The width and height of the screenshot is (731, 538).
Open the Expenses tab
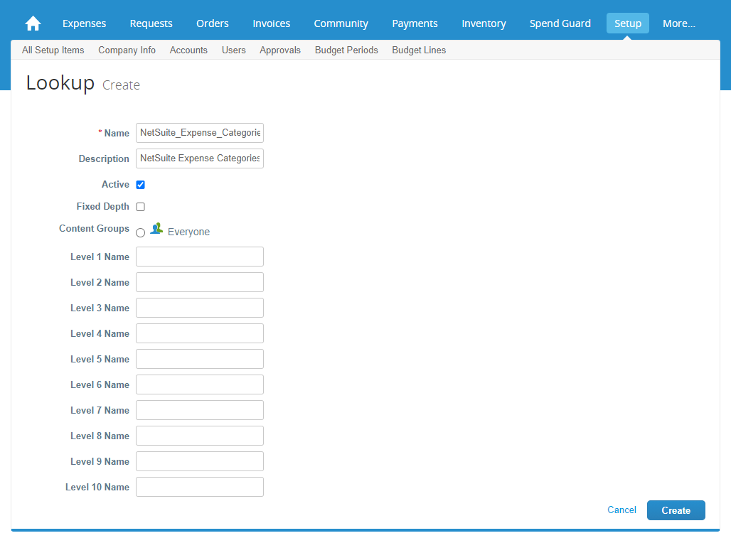point(84,23)
